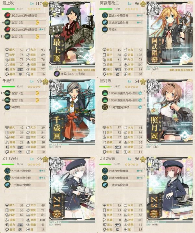Screen dimensions: 195x233
Task: Select the Z1 zwei ship name header
Action: click(x=10, y=158)
